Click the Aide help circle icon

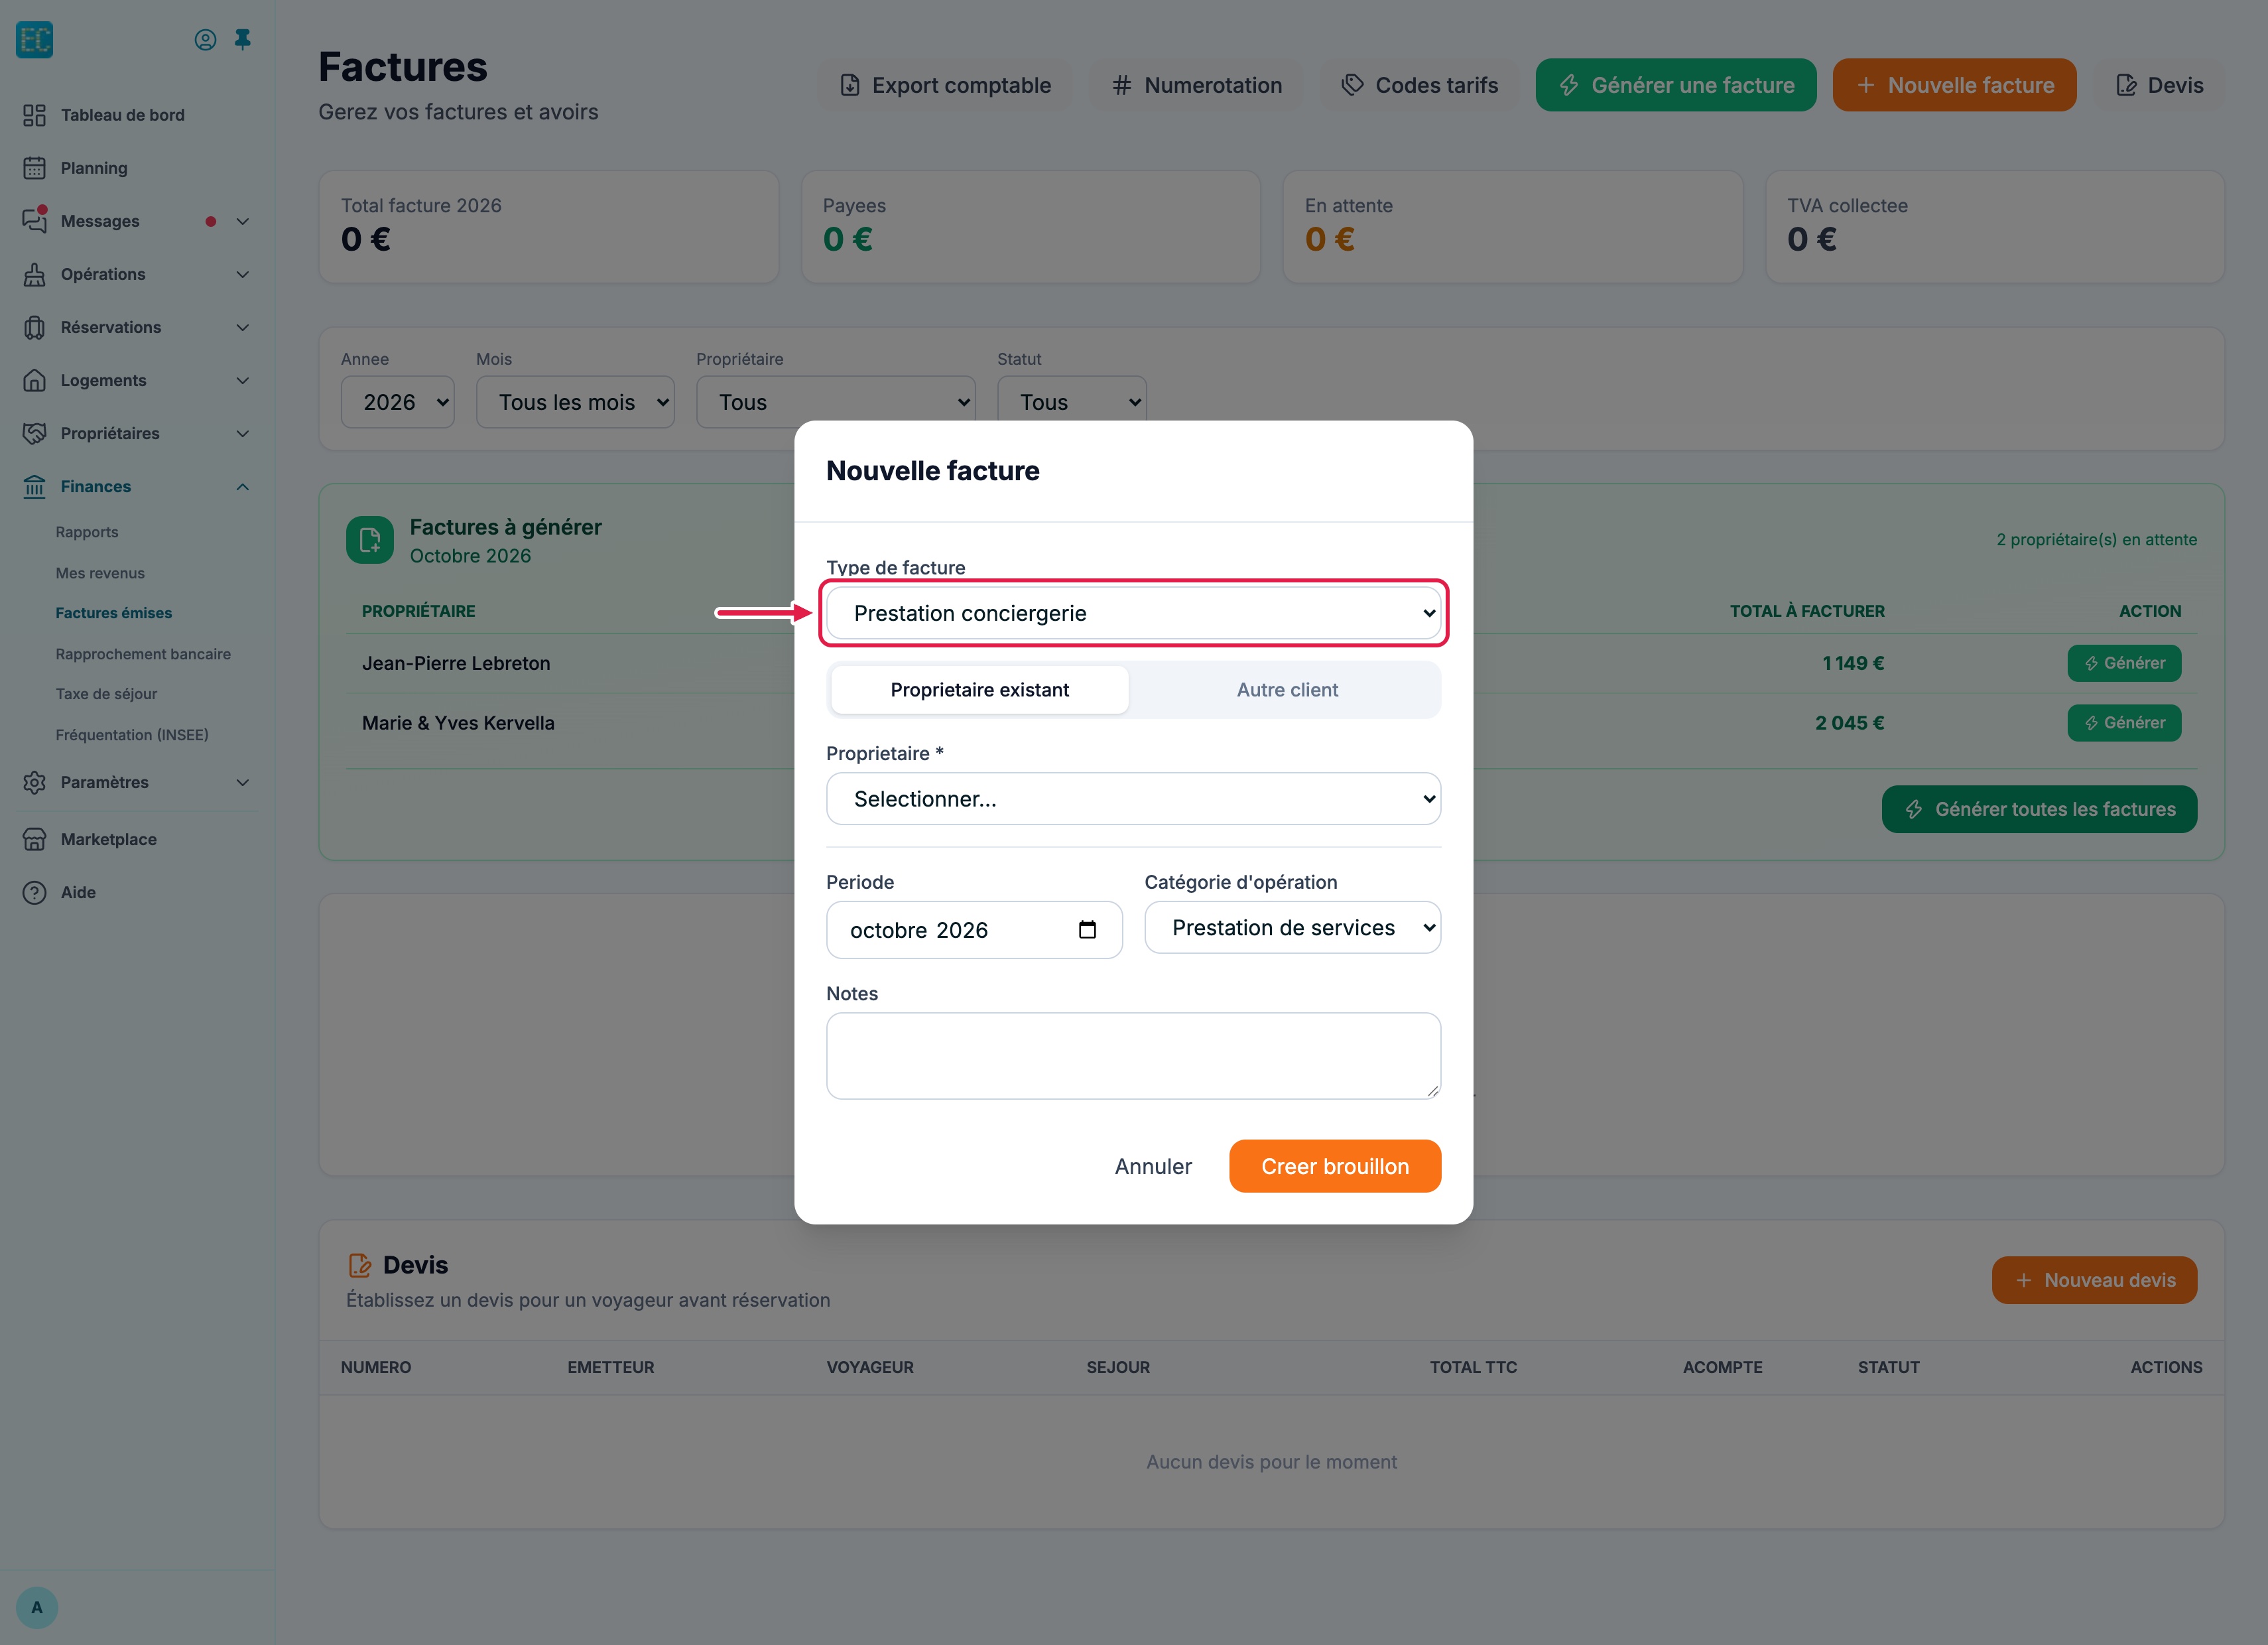(x=35, y=892)
